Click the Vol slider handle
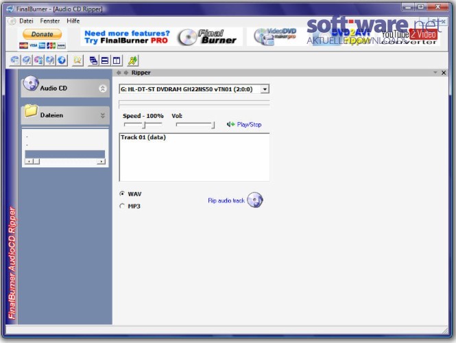 click(x=213, y=125)
